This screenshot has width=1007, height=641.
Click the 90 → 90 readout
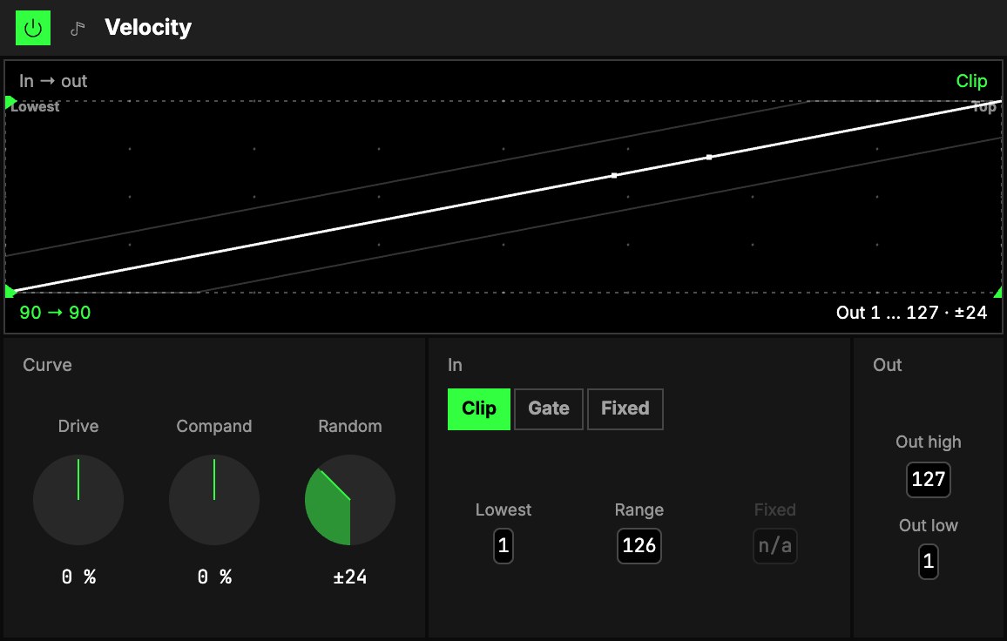click(55, 313)
